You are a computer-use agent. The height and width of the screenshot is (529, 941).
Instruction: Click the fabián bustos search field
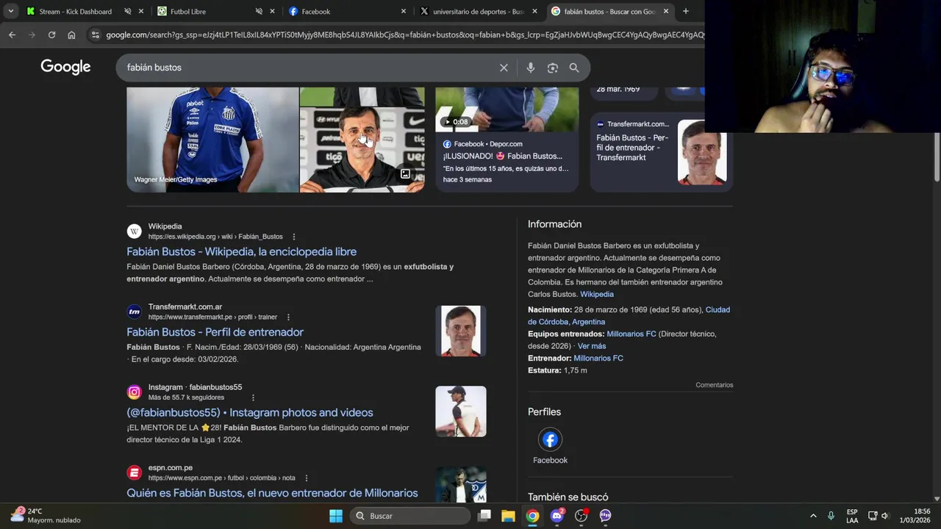[x=309, y=68]
